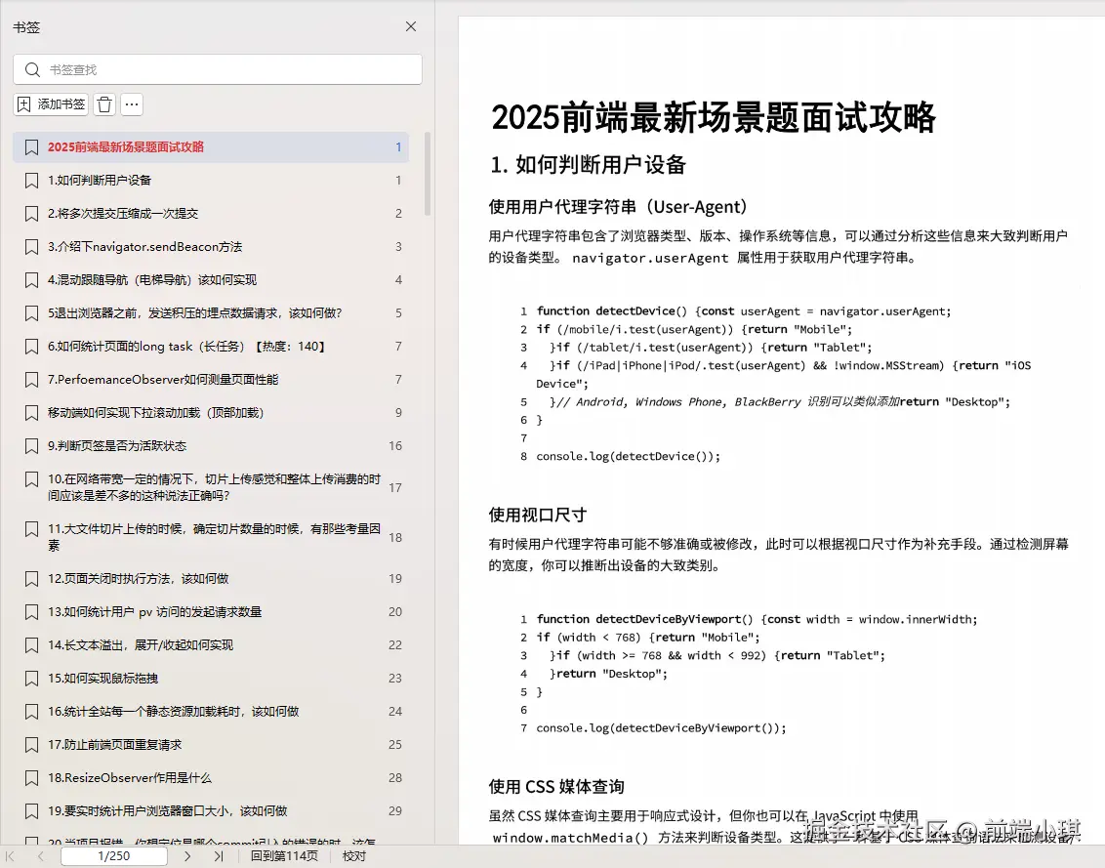Viewport: 1105px width, 868px height.
Task: Go to next page using right arrow icon
Action: click(x=186, y=855)
